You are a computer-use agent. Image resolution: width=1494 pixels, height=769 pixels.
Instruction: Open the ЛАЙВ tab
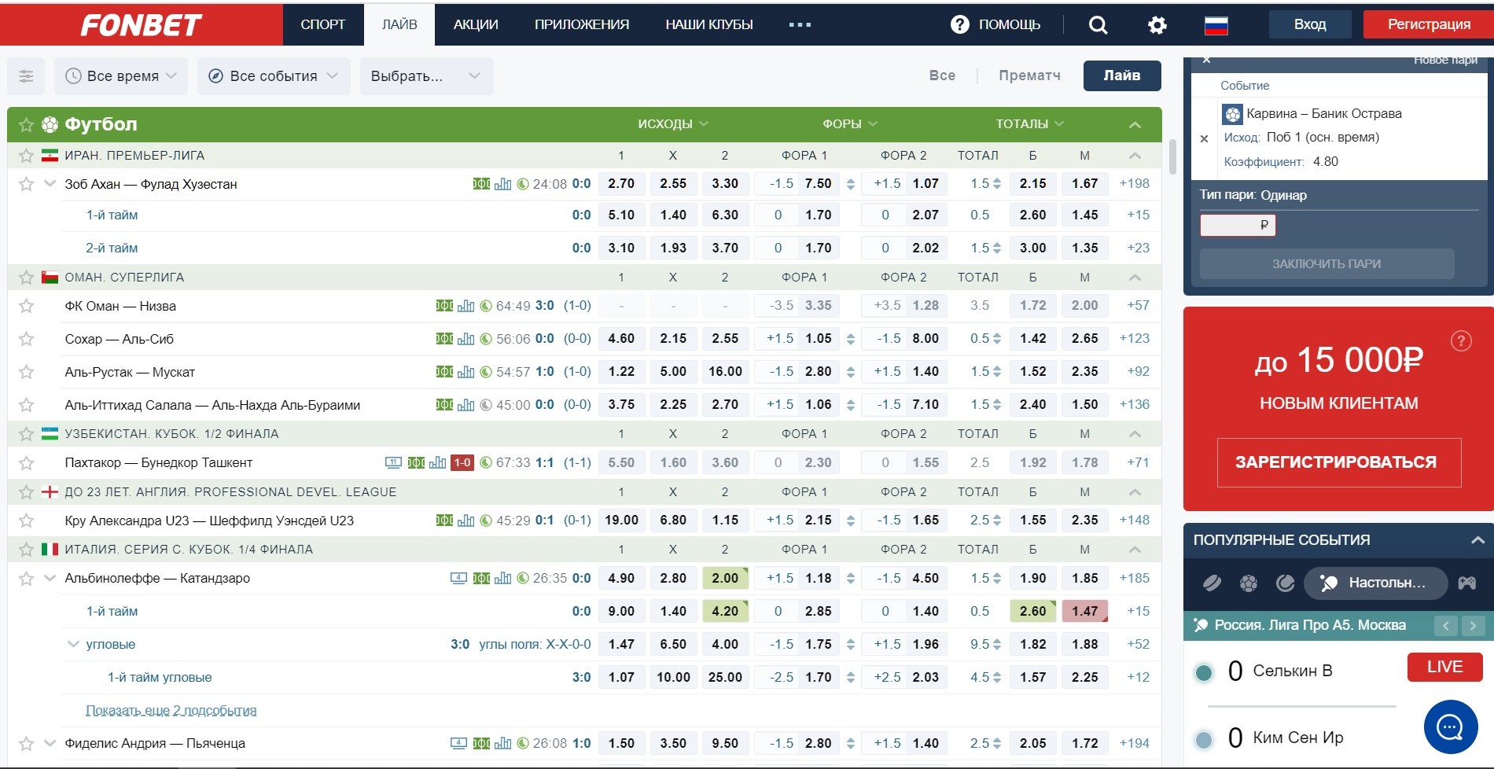399,24
